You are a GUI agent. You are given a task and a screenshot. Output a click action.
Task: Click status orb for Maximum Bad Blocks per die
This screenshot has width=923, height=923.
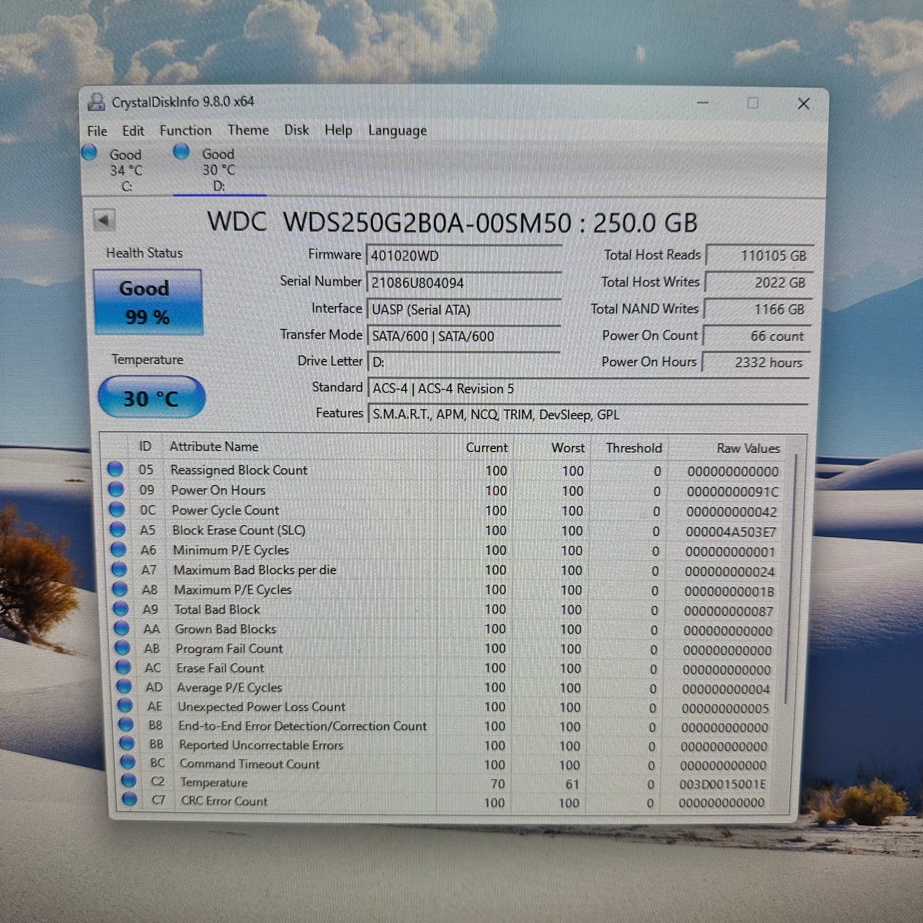(119, 569)
